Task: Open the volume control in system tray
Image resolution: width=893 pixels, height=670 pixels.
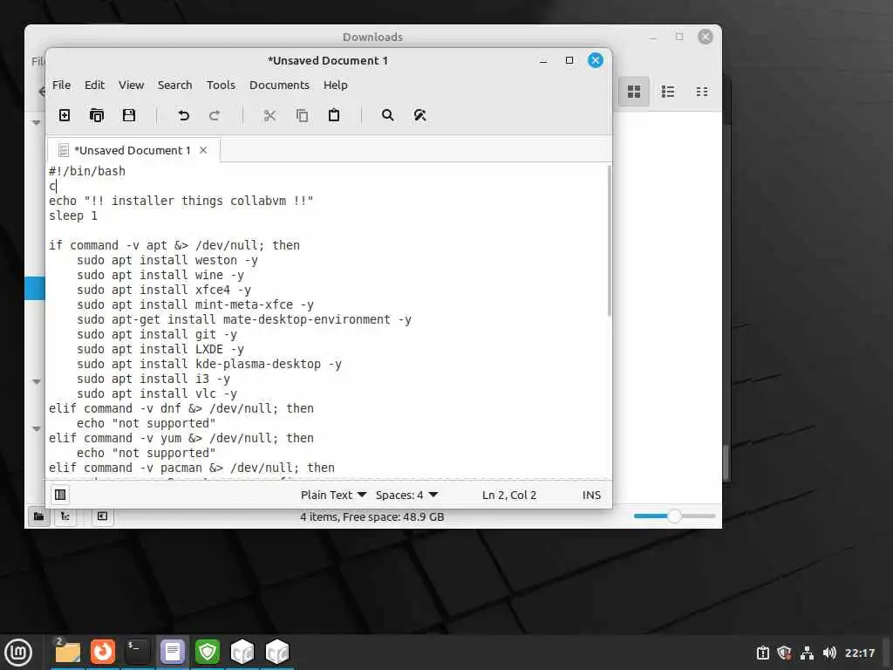Action: (x=829, y=653)
